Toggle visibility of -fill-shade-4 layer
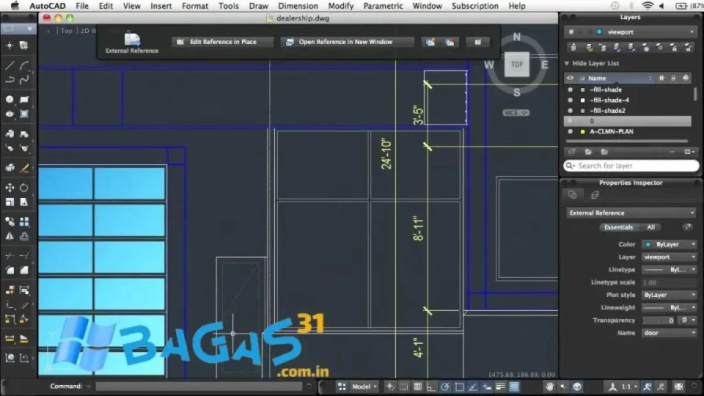704x396 pixels. click(570, 100)
